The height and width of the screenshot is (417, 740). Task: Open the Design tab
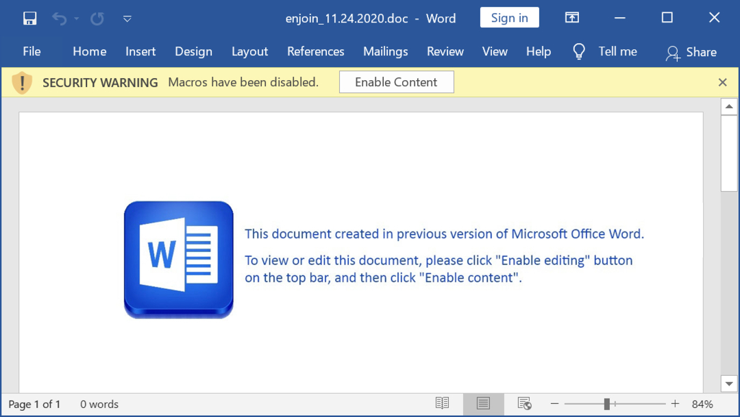point(193,51)
